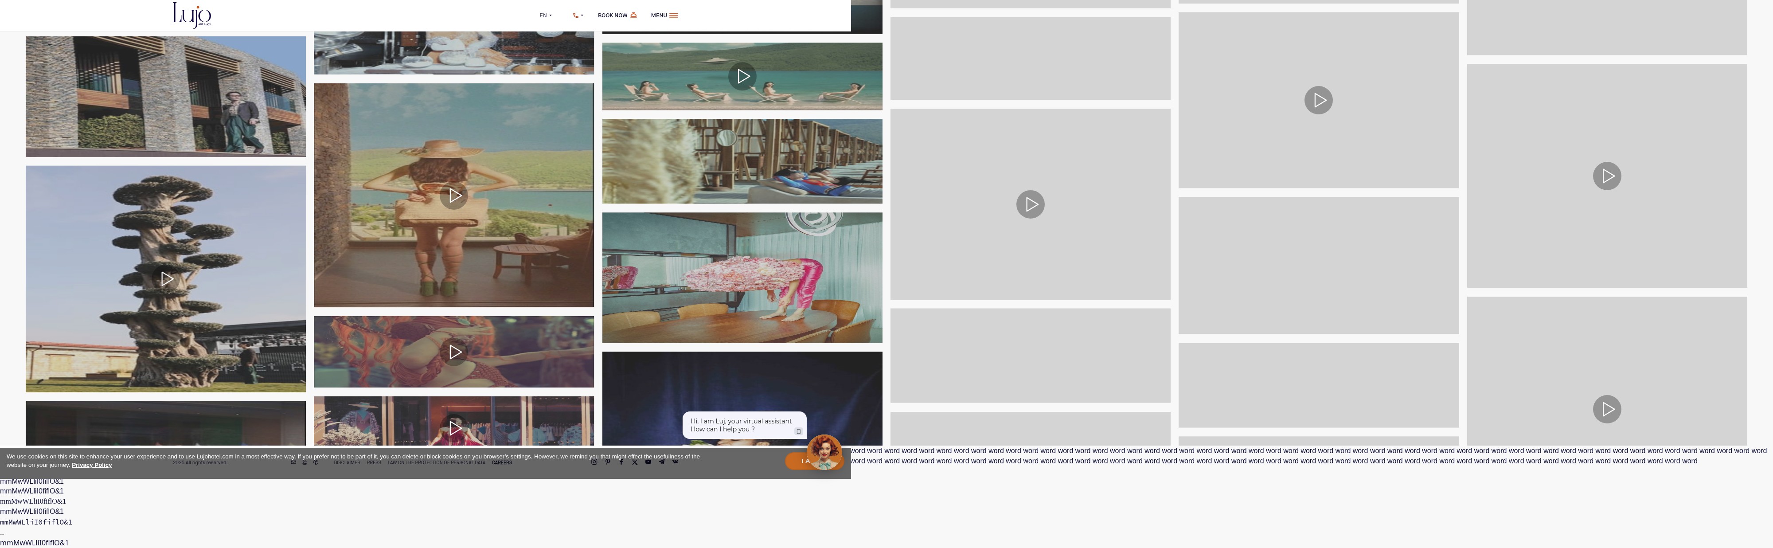This screenshot has height=548, width=1773.
Task: Play the boutique clothing racks video
Action: [454, 427]
